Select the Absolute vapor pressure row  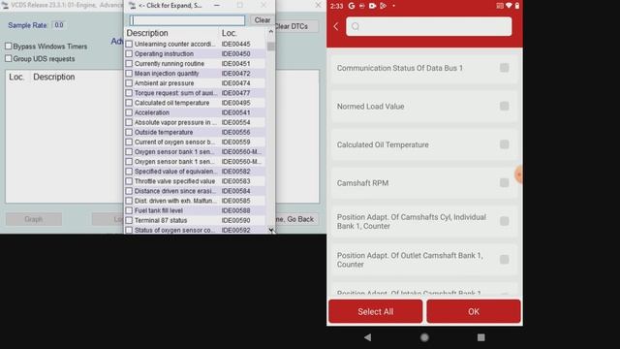click(196, 122)
